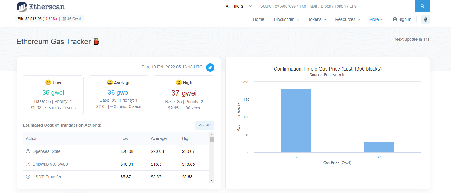Click the Action column header
This screenshot has width=451, height=193.
click(x=32, y=138)
